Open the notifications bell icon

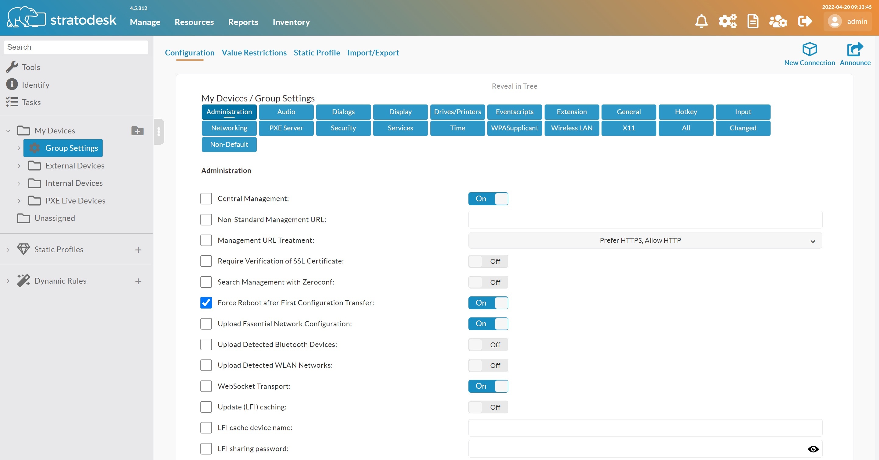tap(701, 21)
